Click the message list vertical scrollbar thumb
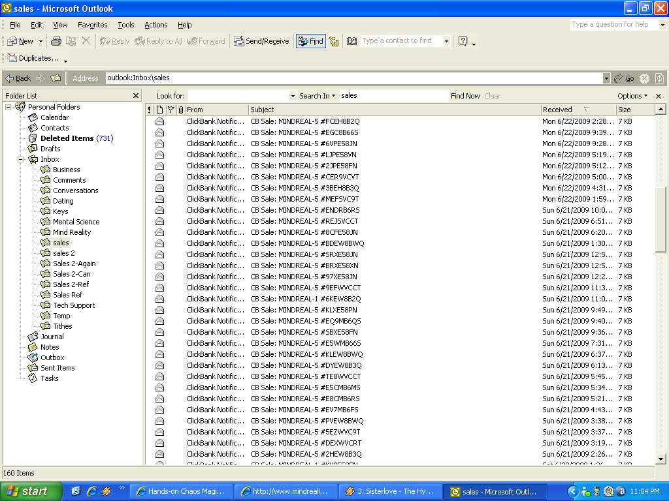669x501 pixels. [x=661, y=219]
